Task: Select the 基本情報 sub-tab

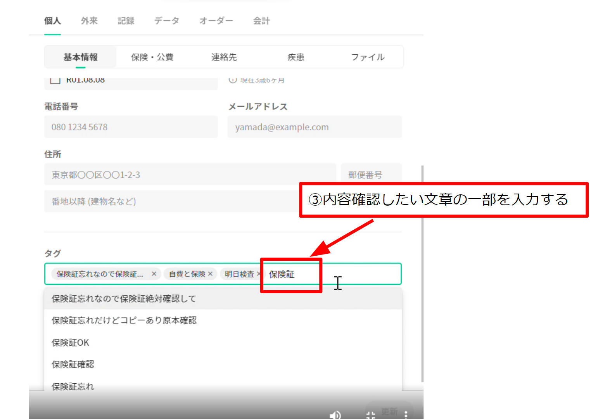Action: 81,57
